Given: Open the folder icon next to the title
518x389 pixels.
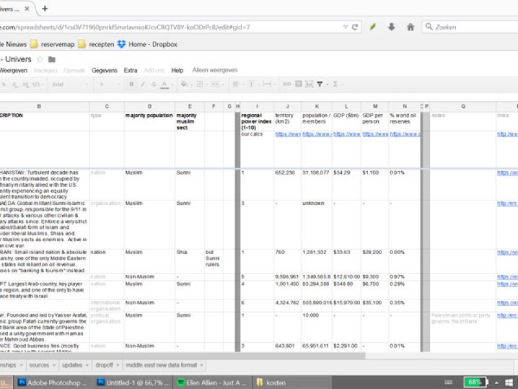Looking at the screenshot, I should (x=52, y=60).
